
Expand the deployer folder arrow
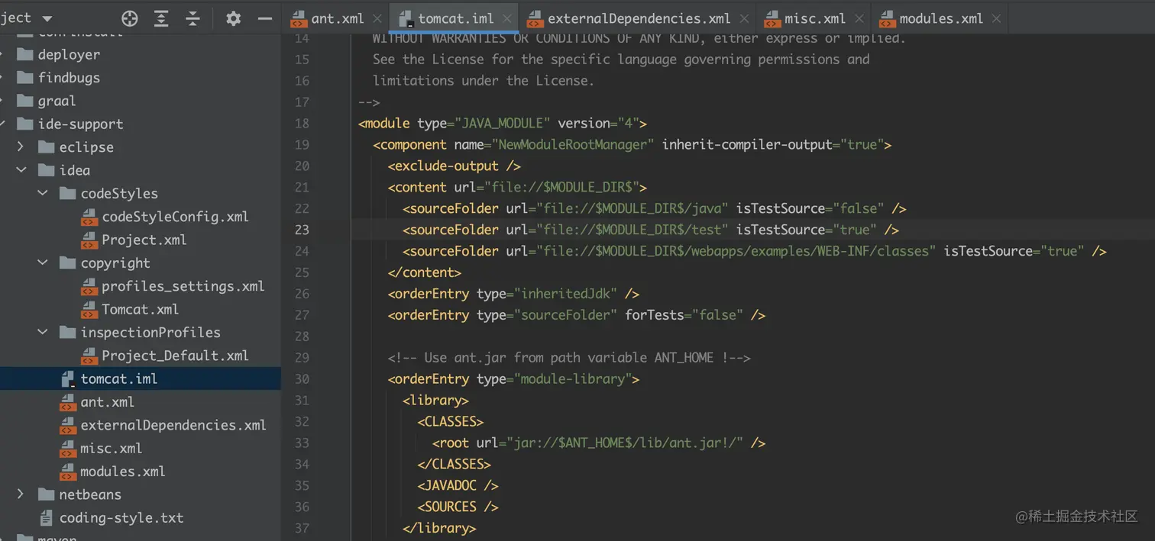(x=2, y=54)
